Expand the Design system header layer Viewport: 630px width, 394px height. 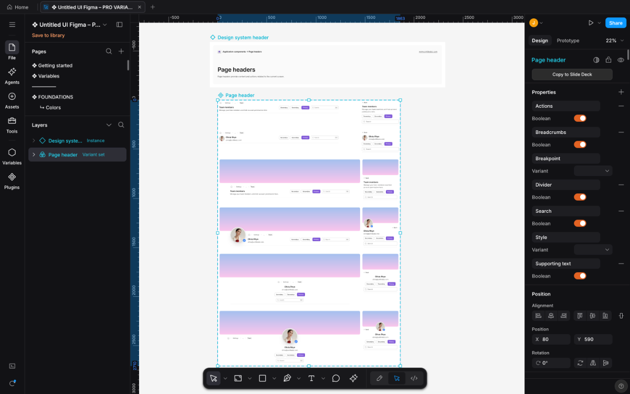coord(34,141)
